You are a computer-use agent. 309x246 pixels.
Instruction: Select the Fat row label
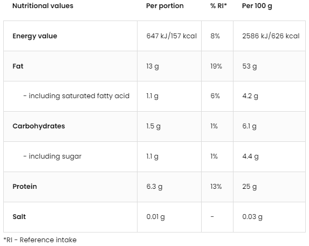(18, 66)
